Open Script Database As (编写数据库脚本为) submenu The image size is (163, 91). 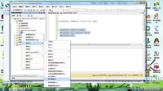click(33, 40)
